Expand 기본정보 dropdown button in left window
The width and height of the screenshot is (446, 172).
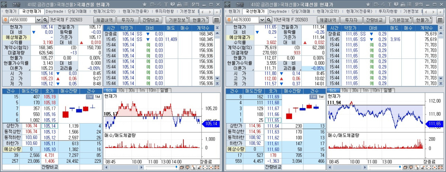pyautogui.click(x=177, y=20)
